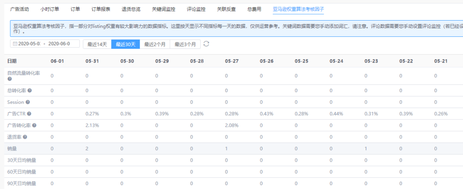Click the 05-22 column header

(406, 61)
